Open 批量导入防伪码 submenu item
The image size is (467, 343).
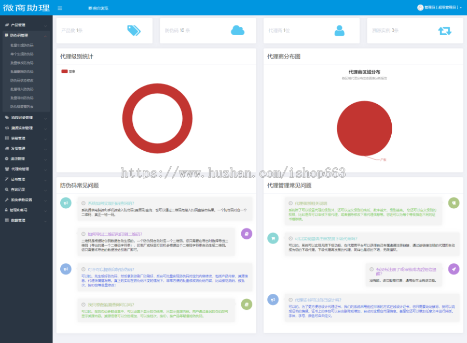[x=22, y=89]
